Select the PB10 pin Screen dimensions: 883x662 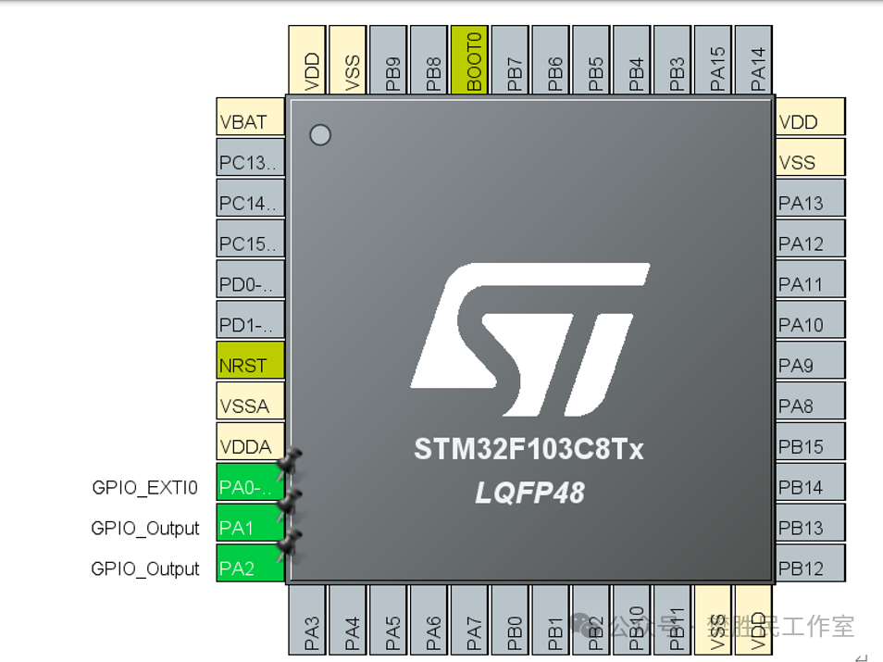click(632, 619)
